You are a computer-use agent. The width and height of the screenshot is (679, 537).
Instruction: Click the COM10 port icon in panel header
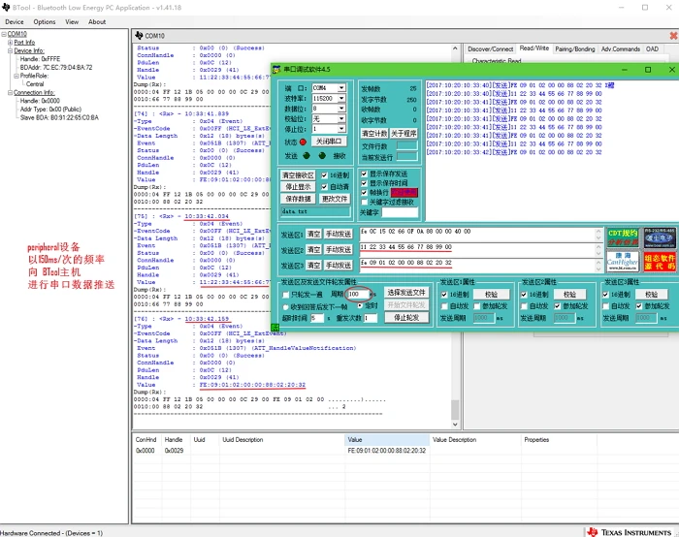click(x=139, y=36)
